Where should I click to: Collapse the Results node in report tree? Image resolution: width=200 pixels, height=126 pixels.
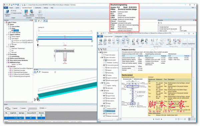coord(101,91)
